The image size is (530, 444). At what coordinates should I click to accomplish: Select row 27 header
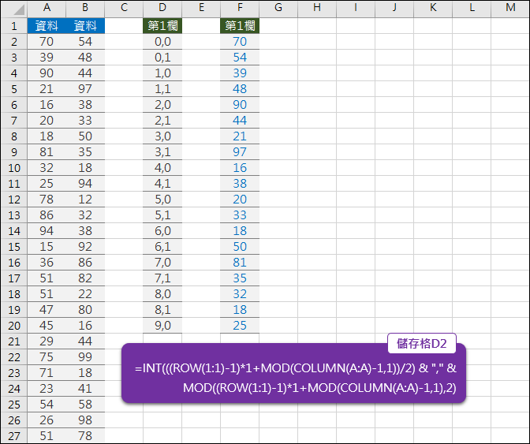[x=14, y=436]
